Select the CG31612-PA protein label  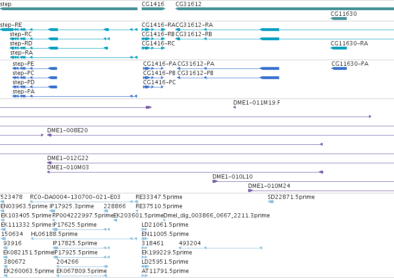pos(196,64)
